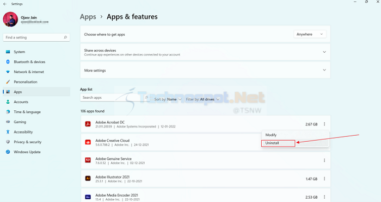Click the Gaming controller icon

8,122
